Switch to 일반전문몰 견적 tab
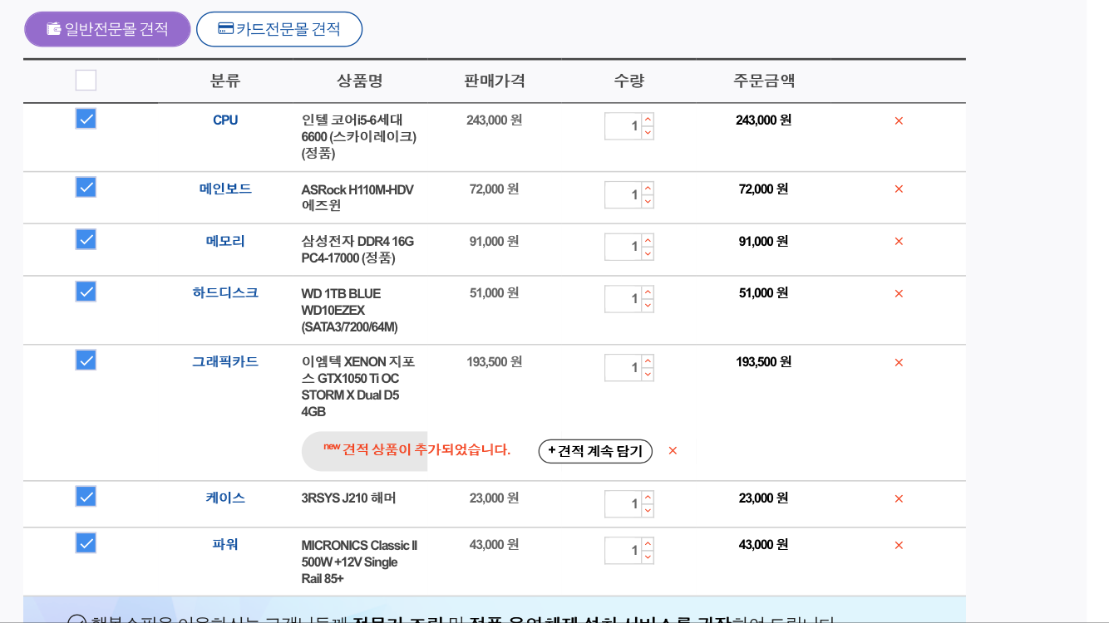 [x=107, y=29]
